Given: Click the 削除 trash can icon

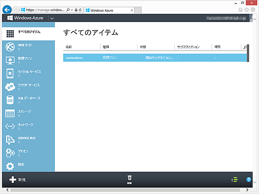Looking at the screenshot, I should pyautogui.click(x=129, y=178).
